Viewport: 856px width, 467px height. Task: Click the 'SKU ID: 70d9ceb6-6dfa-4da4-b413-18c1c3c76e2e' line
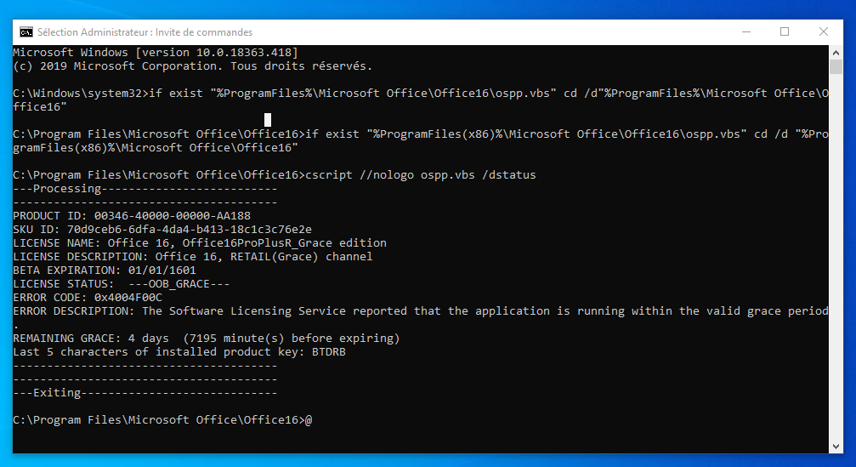tap(162, 230)
